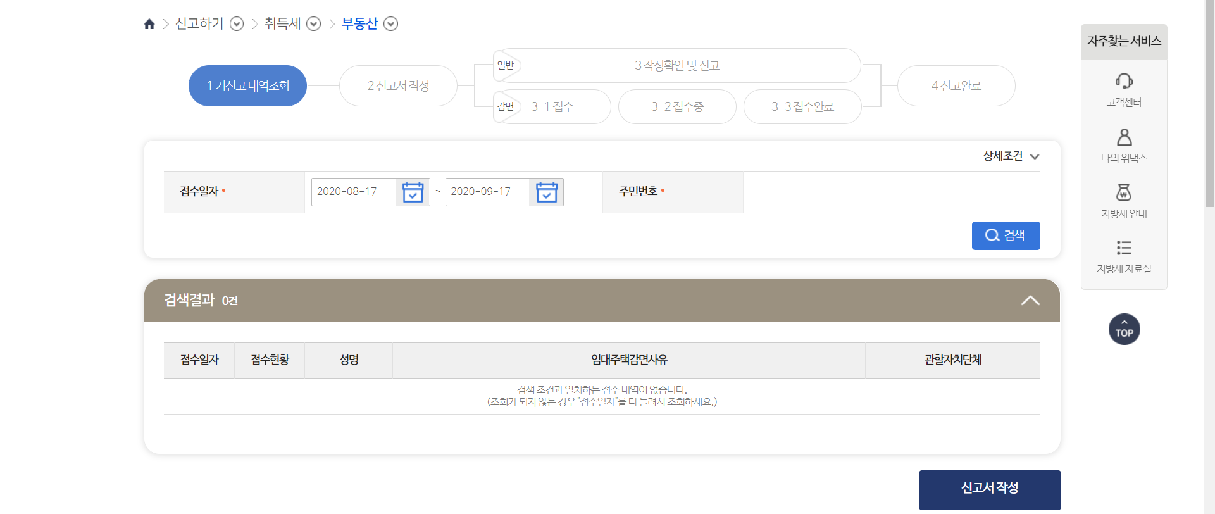Image resolution: width=1215 pixels, height=514 pixels.
Task: Edit the end date field 2020-09-17
Action: pyautogui.click(x=488, y=192)
